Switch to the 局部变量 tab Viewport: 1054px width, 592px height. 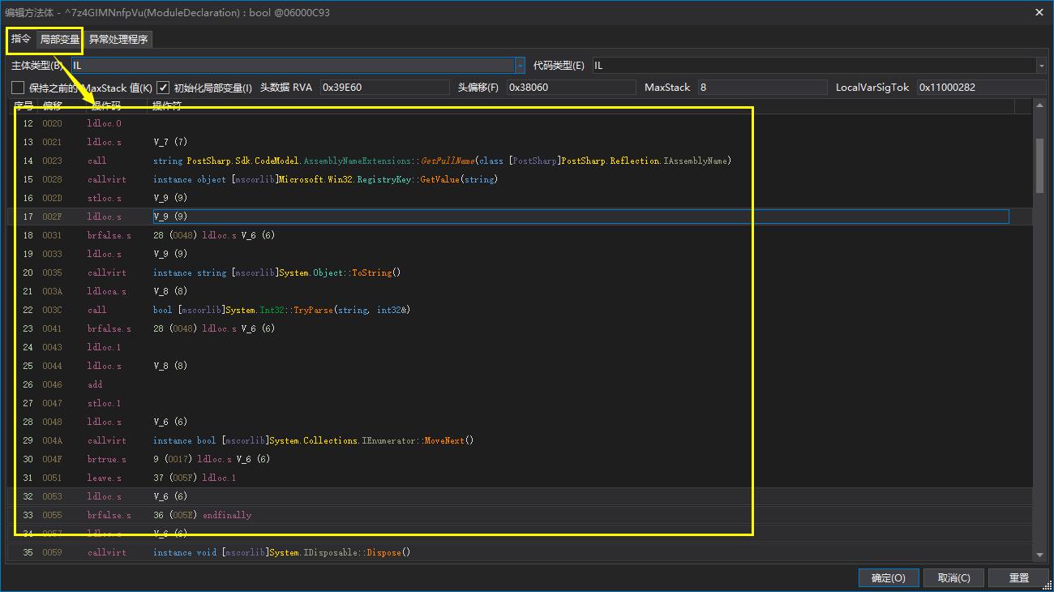[x=58, y=38]
